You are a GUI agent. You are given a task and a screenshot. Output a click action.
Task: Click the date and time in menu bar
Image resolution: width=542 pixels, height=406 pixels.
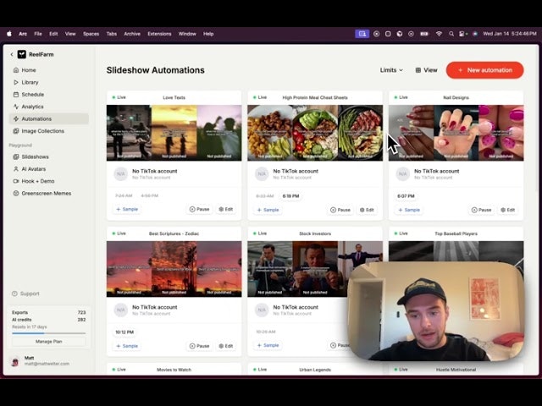(x=510, y=34)
